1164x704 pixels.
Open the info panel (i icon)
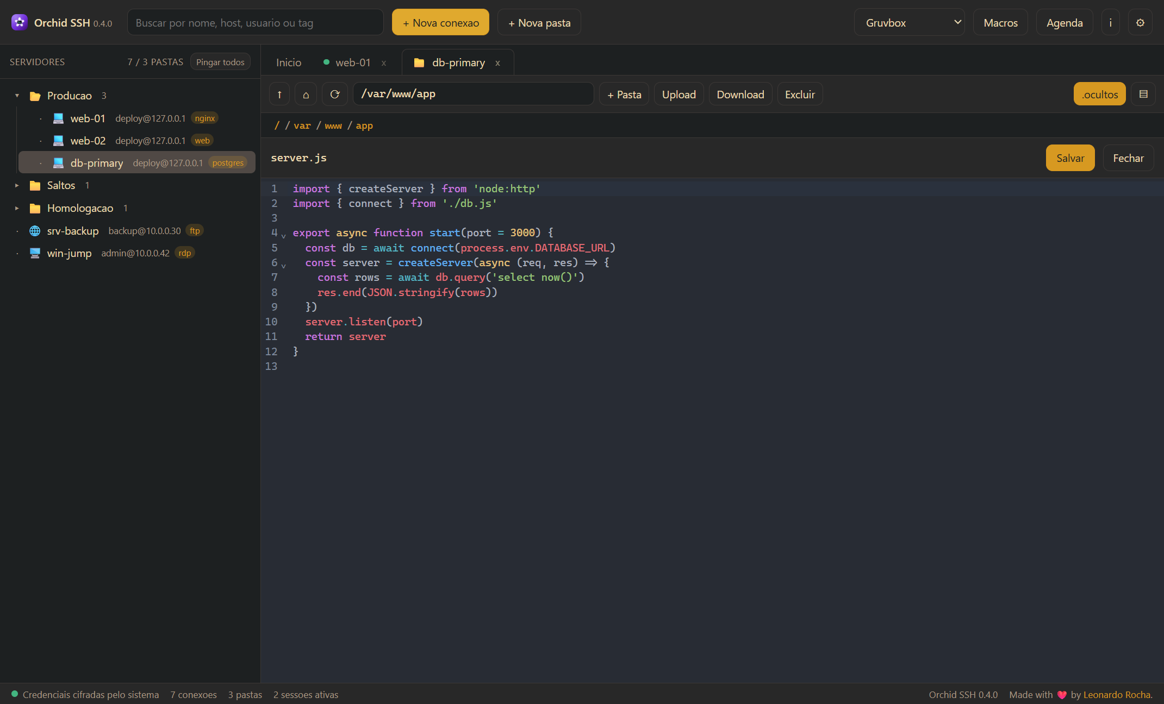[x=1110, y=22]
